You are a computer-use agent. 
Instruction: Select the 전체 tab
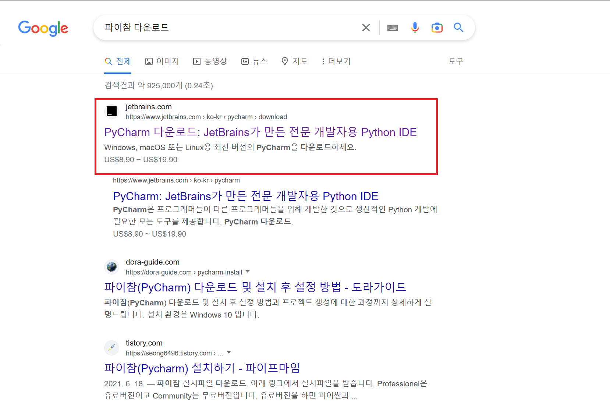point(118,61)
